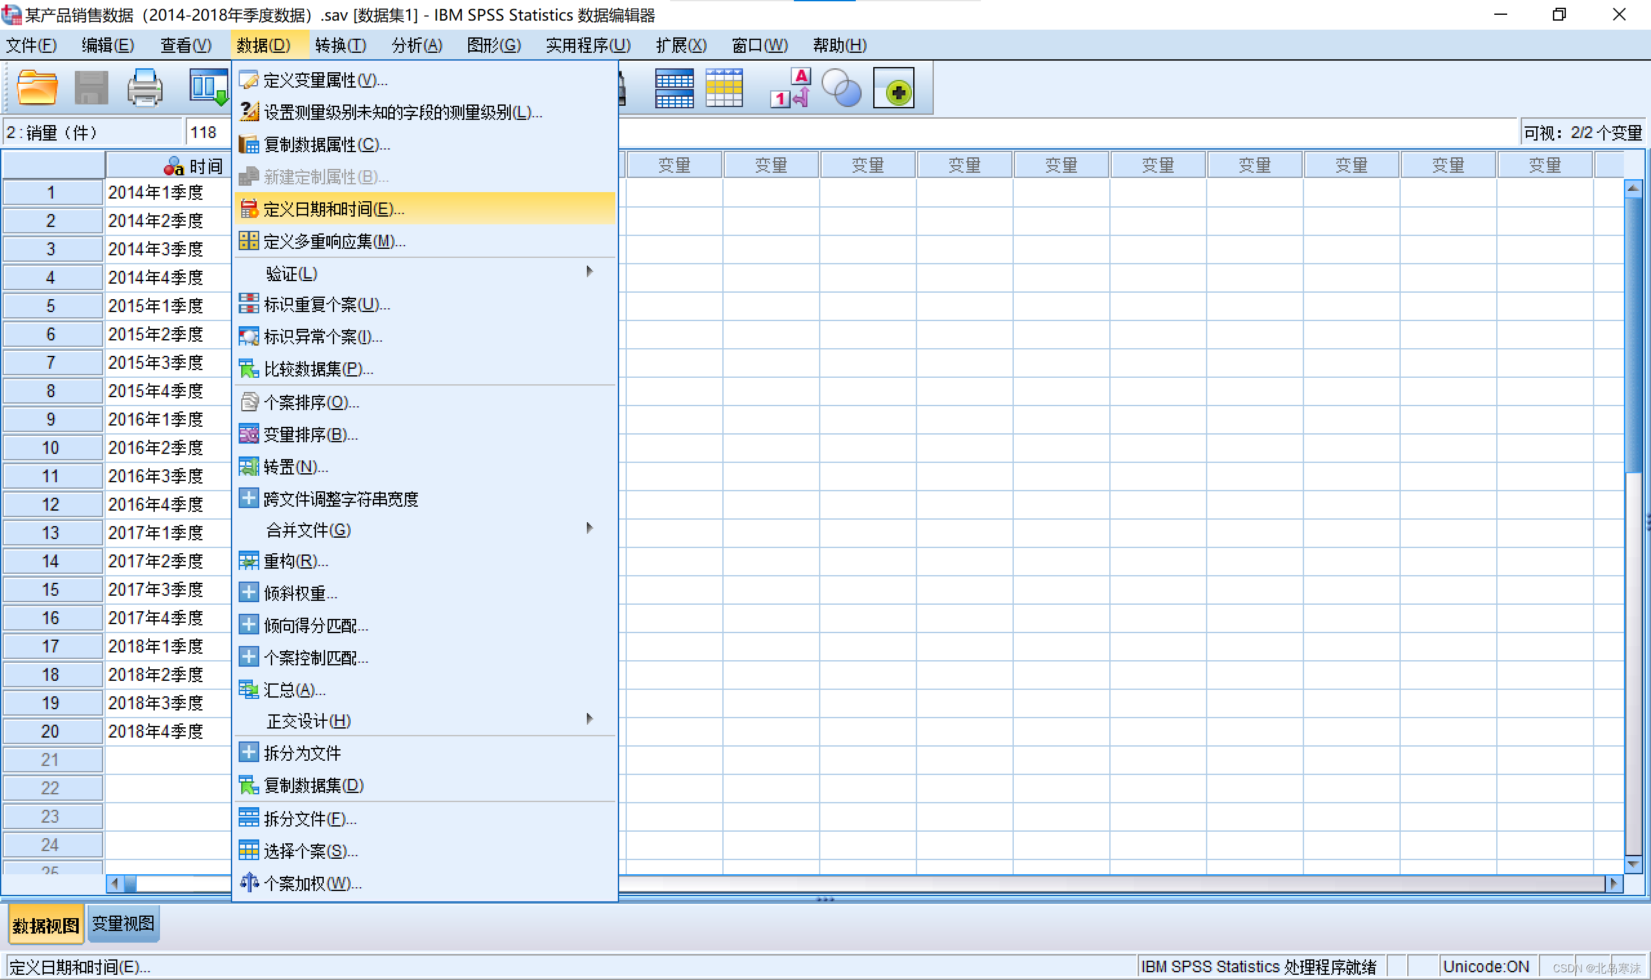The image size is (1651, 980).
Task: Choose Sort Variables (变量排序)
Action: coord(425,435)
